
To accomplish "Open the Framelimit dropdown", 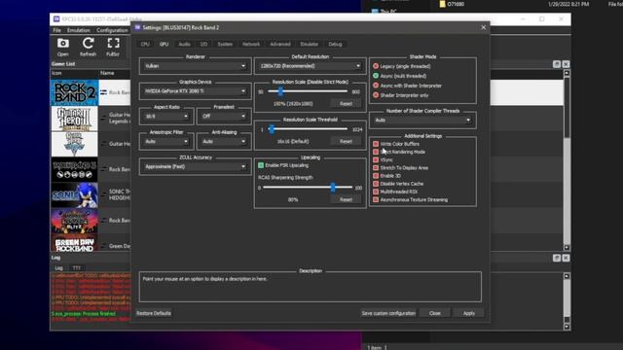I will click(224, 117).
